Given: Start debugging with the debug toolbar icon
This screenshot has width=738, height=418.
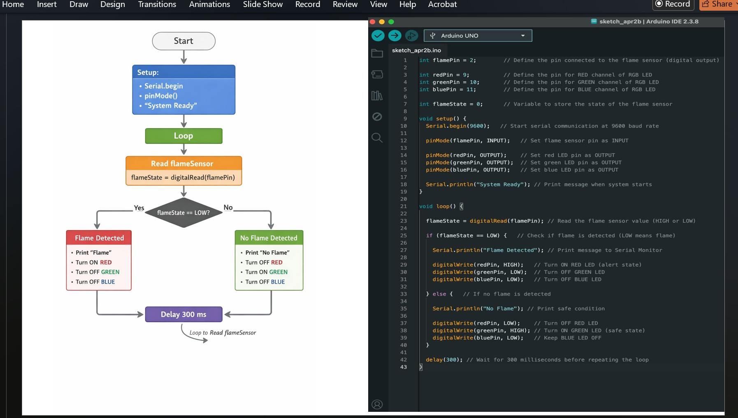Looking at the screenshot, I should click(x=411, y=36).
